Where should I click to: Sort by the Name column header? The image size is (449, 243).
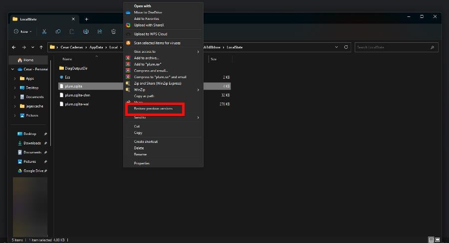[67, 59]
